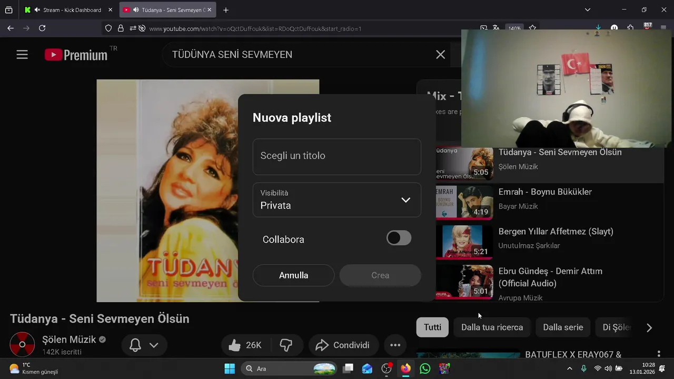Select Dalla tua ricerca chip
The image size is (674, 379).
coord(492,327)
